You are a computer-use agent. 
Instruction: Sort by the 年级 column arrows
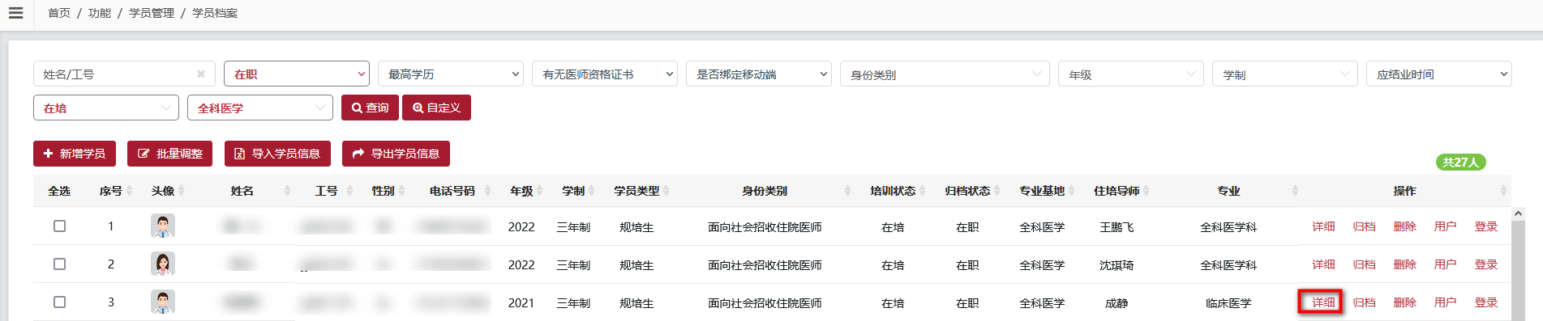click(539, 191)
